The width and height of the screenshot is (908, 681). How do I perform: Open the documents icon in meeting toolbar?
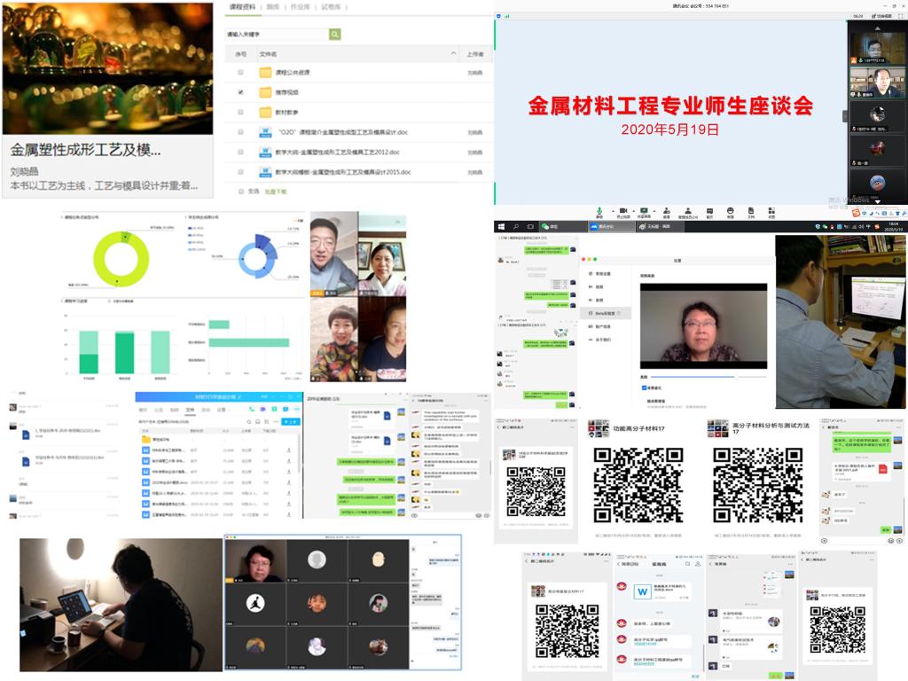coord(751,211)
